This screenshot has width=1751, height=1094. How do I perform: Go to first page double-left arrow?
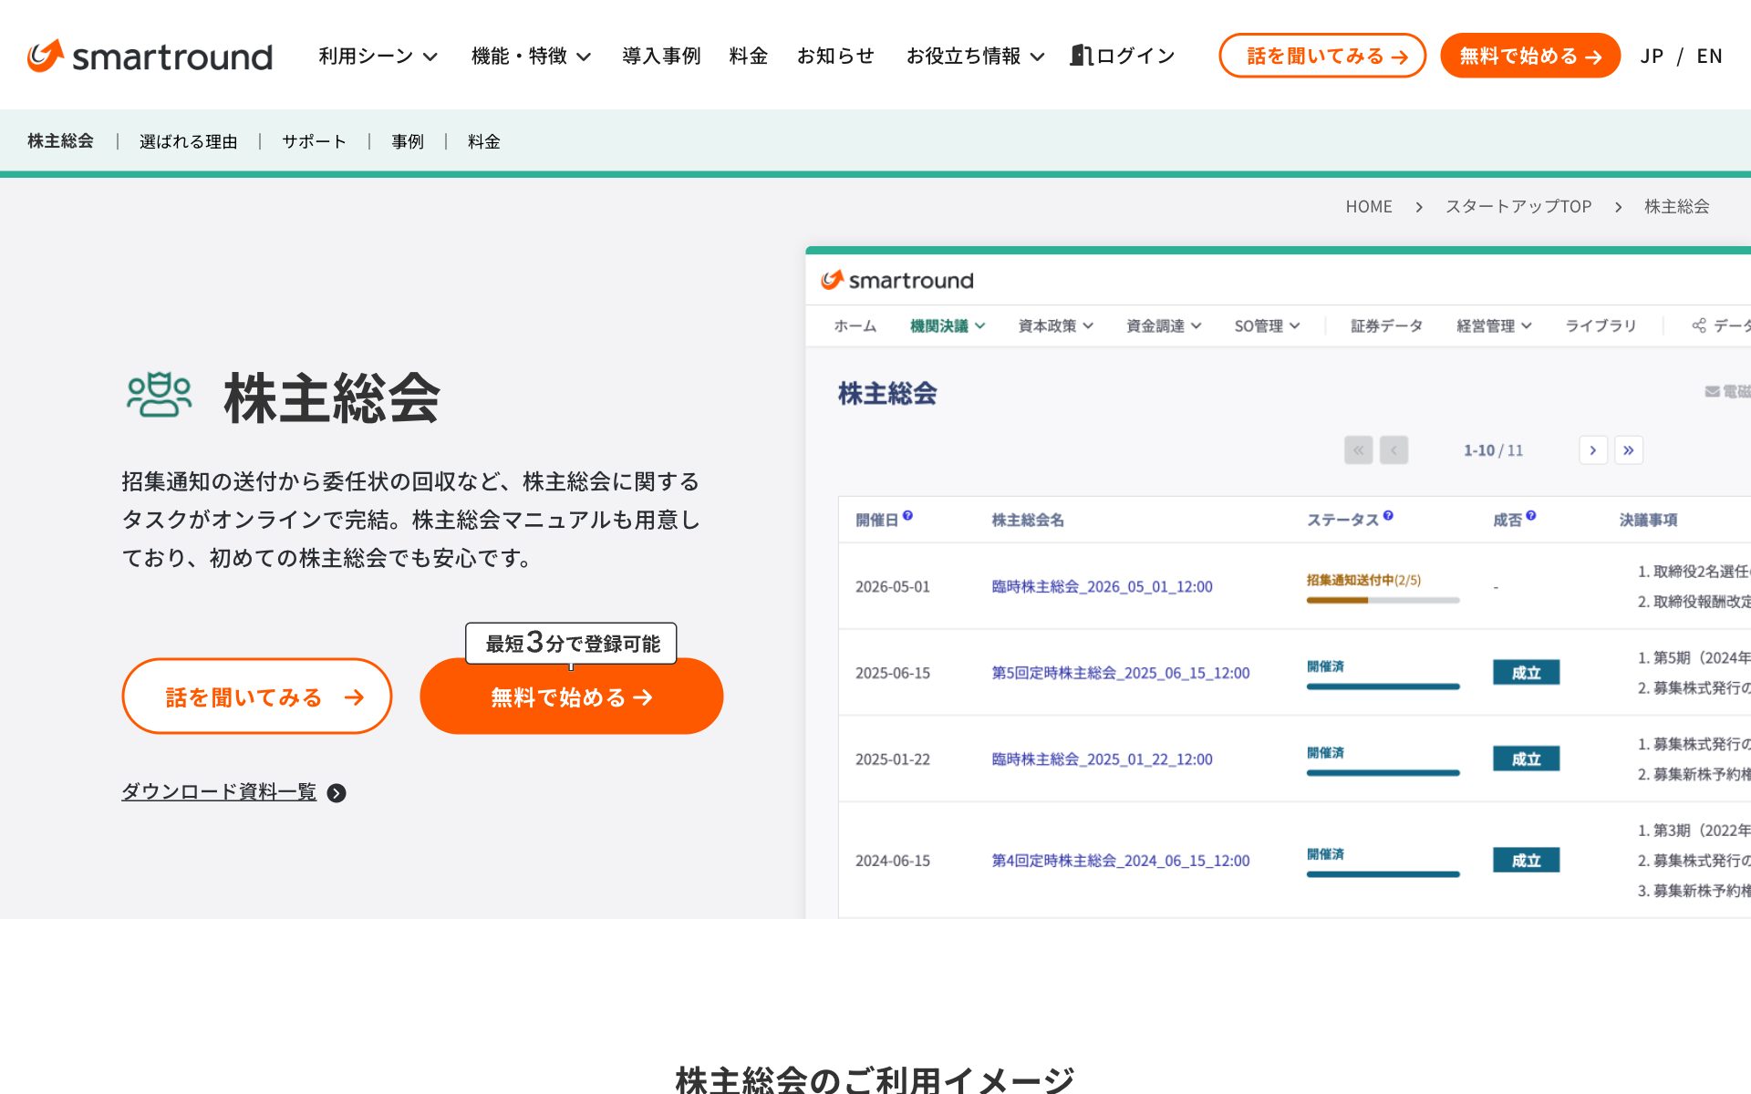1359,450
